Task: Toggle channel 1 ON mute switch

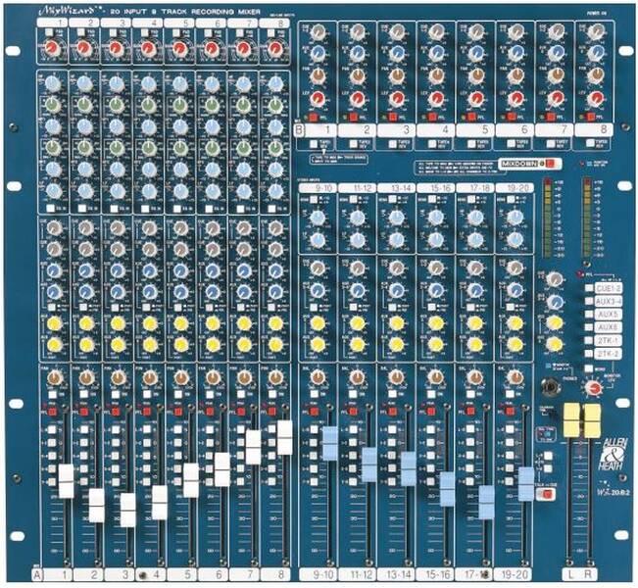Action: [x=52, y=394]
